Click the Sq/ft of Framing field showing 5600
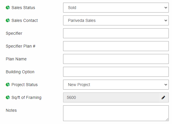Image resolution: width=172 pixels, height=124 pixels. pyautogui.click(x=116, y=97)
